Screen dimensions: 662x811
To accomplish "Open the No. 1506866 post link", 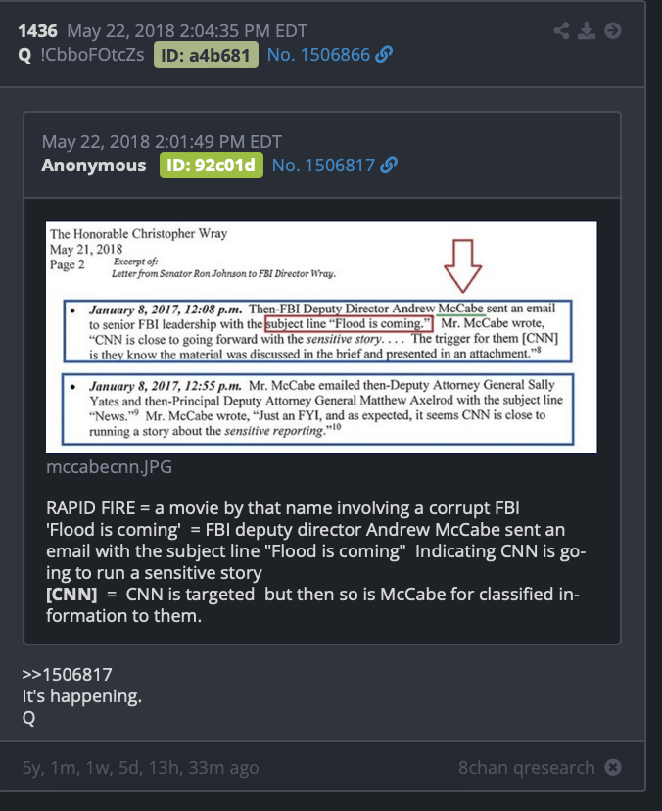I will [318, 54].
